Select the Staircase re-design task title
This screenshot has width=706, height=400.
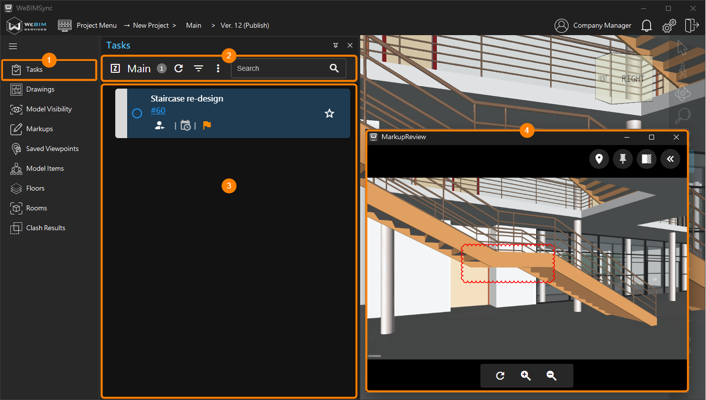point(187,99)
